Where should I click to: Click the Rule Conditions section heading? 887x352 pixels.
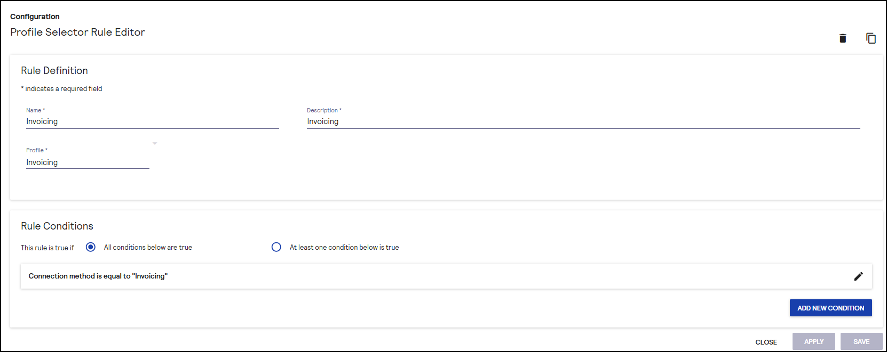click(57, 226)
